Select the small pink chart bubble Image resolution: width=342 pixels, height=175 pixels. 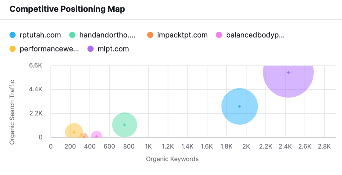[x=97, y=136]
